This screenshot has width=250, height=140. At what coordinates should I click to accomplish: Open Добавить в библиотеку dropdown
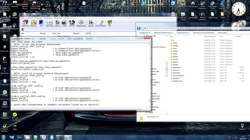163,33
